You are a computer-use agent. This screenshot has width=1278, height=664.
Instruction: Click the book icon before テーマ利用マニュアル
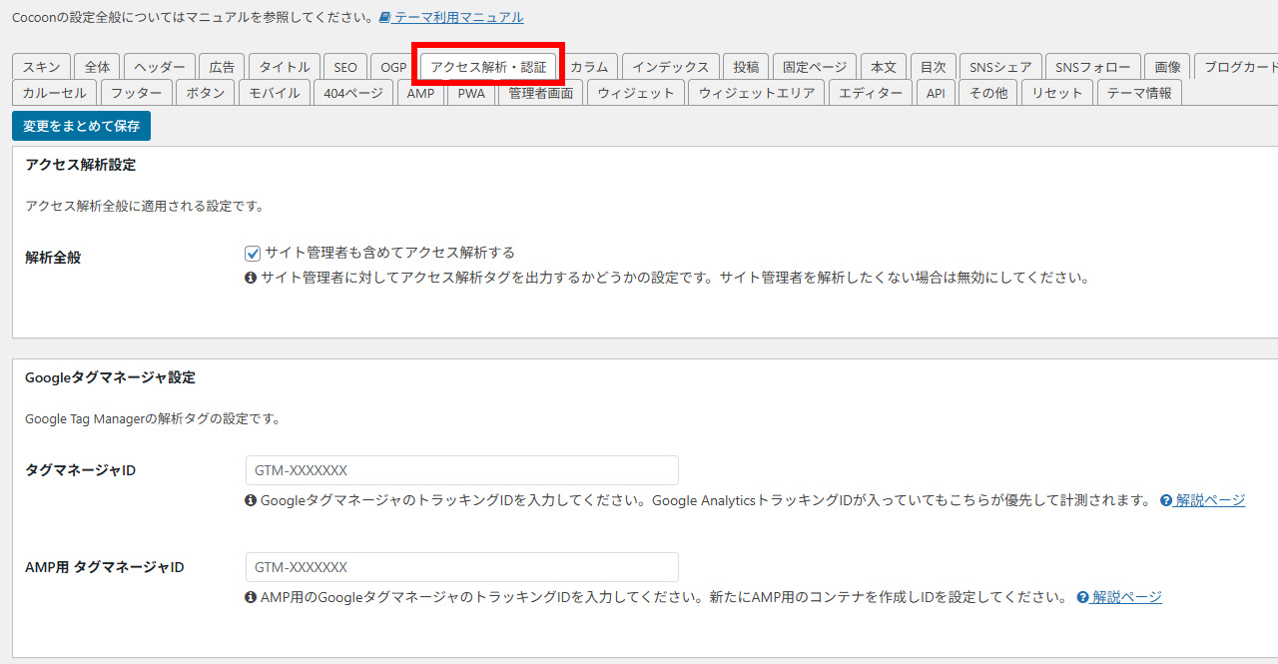[x=384, y=17]
